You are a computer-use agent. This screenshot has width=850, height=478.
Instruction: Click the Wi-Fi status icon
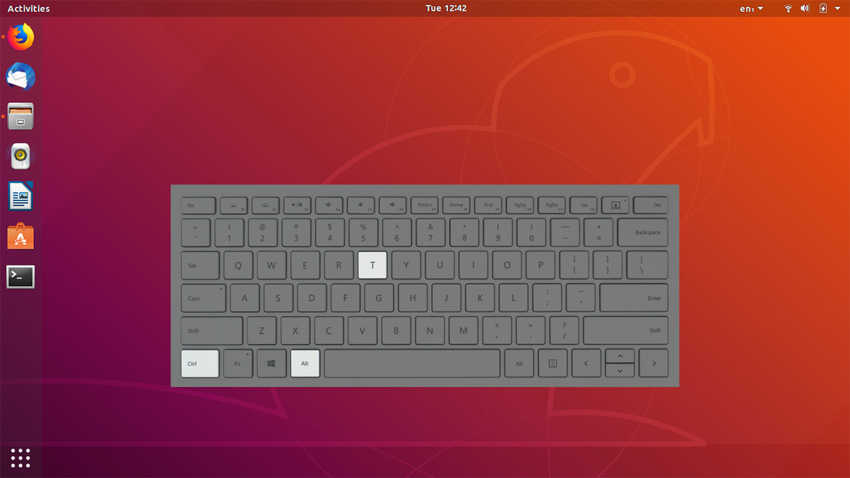[x=788, y=9]
